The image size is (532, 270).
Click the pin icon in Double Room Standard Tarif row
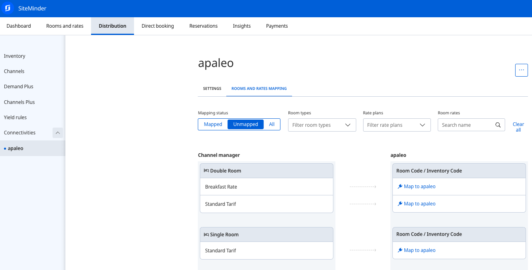coord(400,204)
